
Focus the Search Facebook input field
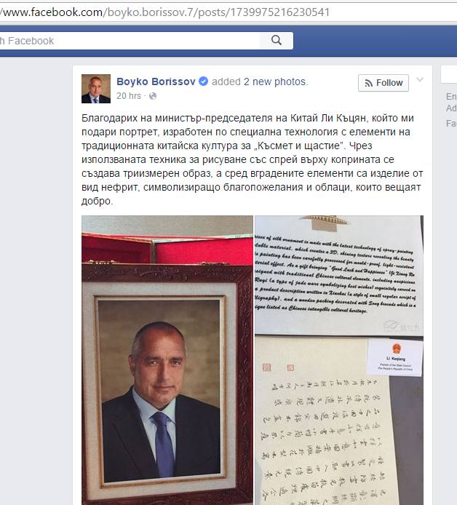click(x=130, y=41)
